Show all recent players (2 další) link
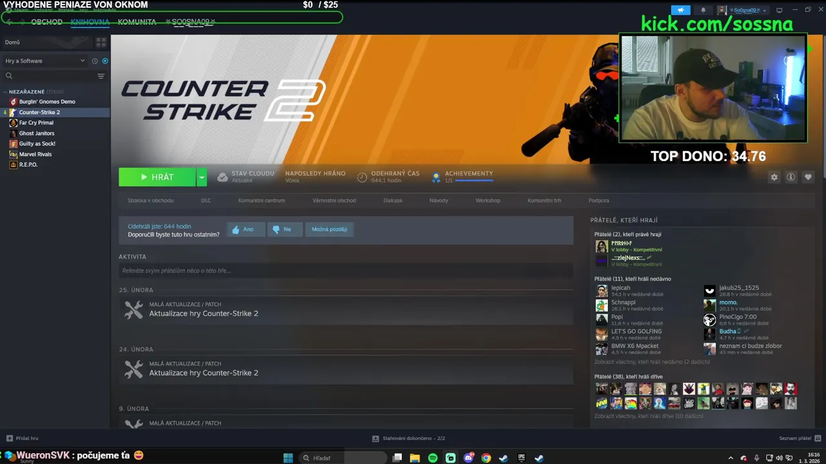Screen dimensions: 826x464 click(x=652, y=362)
